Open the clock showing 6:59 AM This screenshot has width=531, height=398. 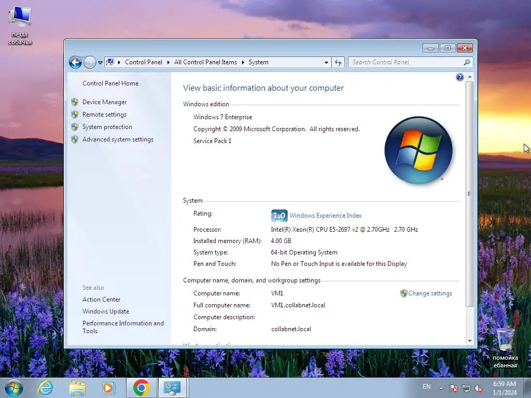pyautogui.click(x=505, y=388)
